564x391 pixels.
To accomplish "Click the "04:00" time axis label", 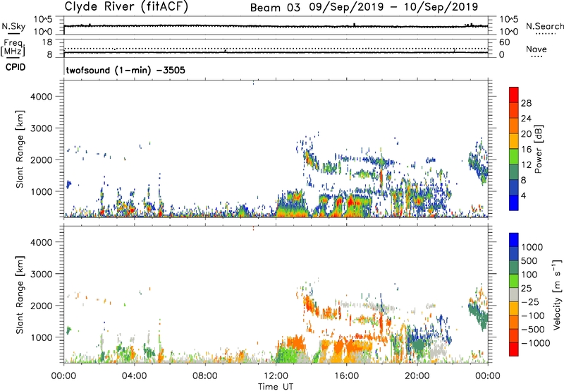I will pyautogui.click(x=134, y=376).
